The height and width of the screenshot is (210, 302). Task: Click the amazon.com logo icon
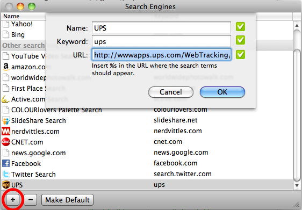(6, 67)
